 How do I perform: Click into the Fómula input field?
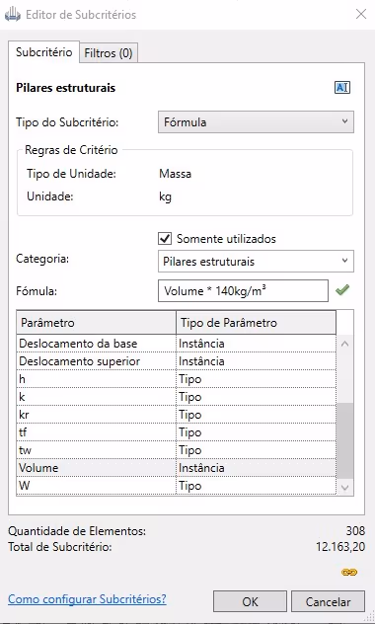point(243,291)
